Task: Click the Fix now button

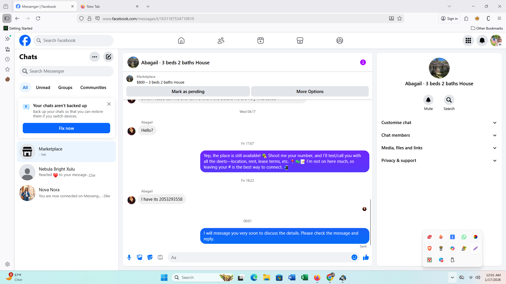Action: click(x=66, y=128)
